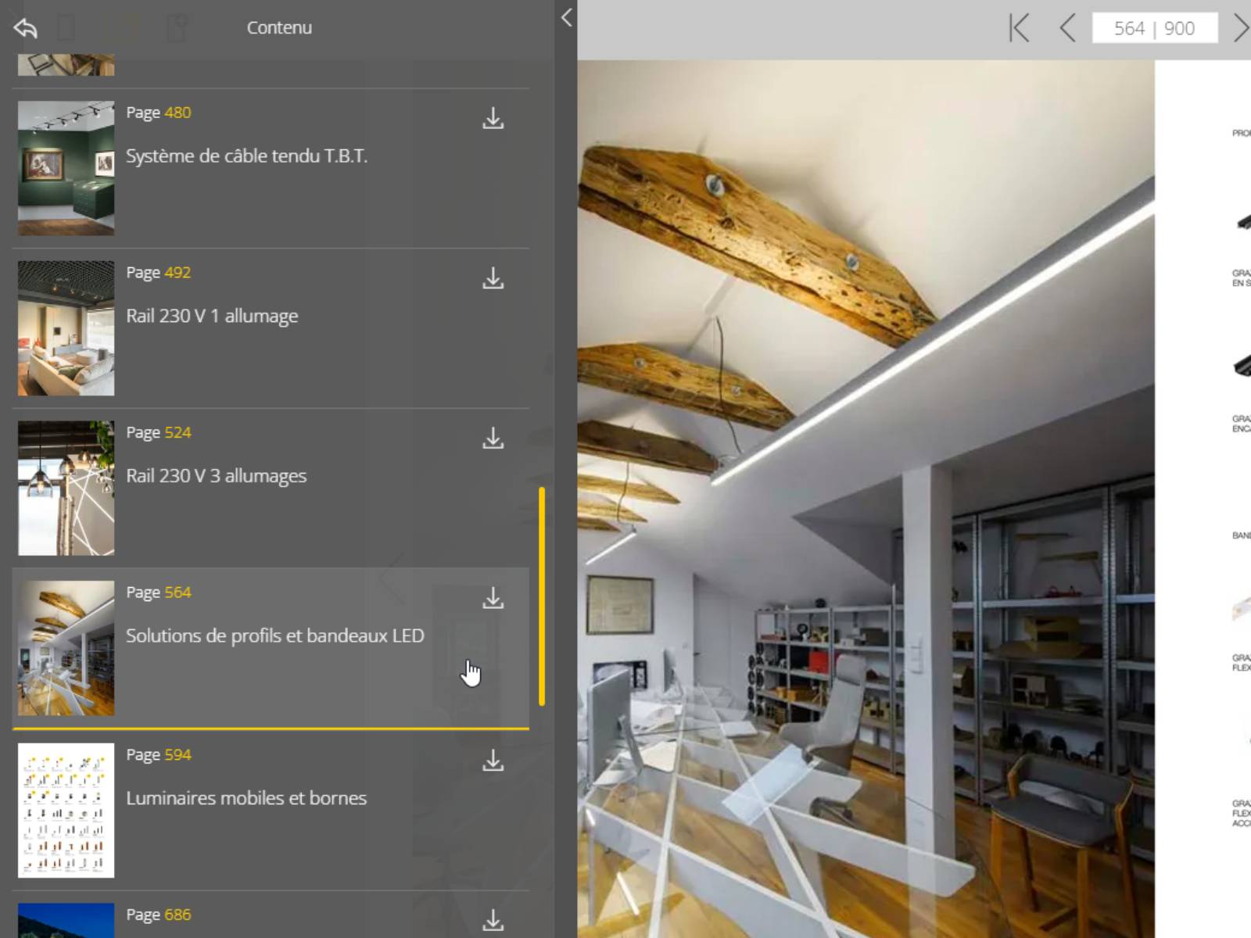Download the Page 686 section
Image resolution: width=1251 pixels, height=938 pixels.
pyautogui.click(x=493, y=920)
